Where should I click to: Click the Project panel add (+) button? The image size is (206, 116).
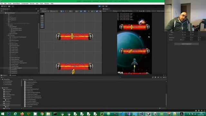2,77
